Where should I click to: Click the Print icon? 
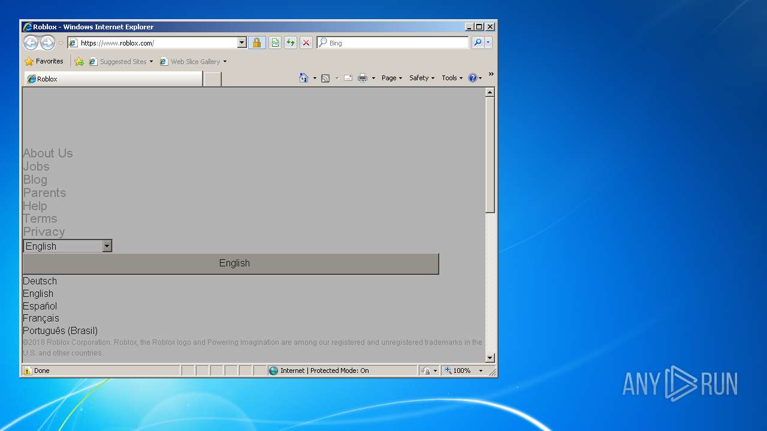coord(363,78)
